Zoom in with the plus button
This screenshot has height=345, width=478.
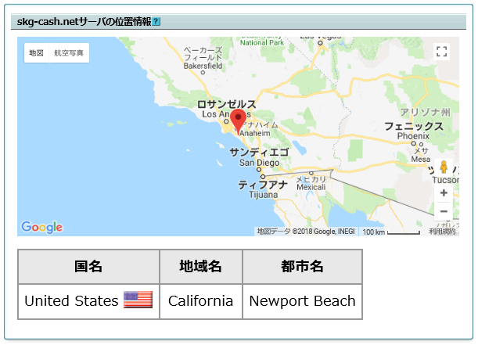click(x=444, y=193)
